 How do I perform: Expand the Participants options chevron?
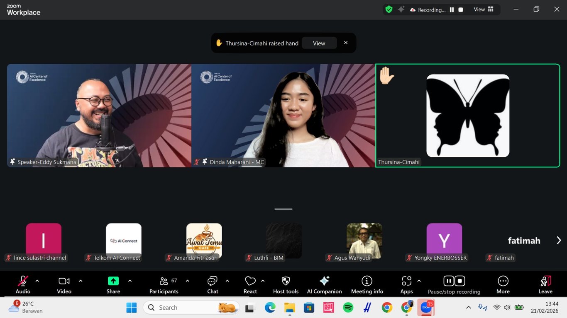(x=187, y=280)
